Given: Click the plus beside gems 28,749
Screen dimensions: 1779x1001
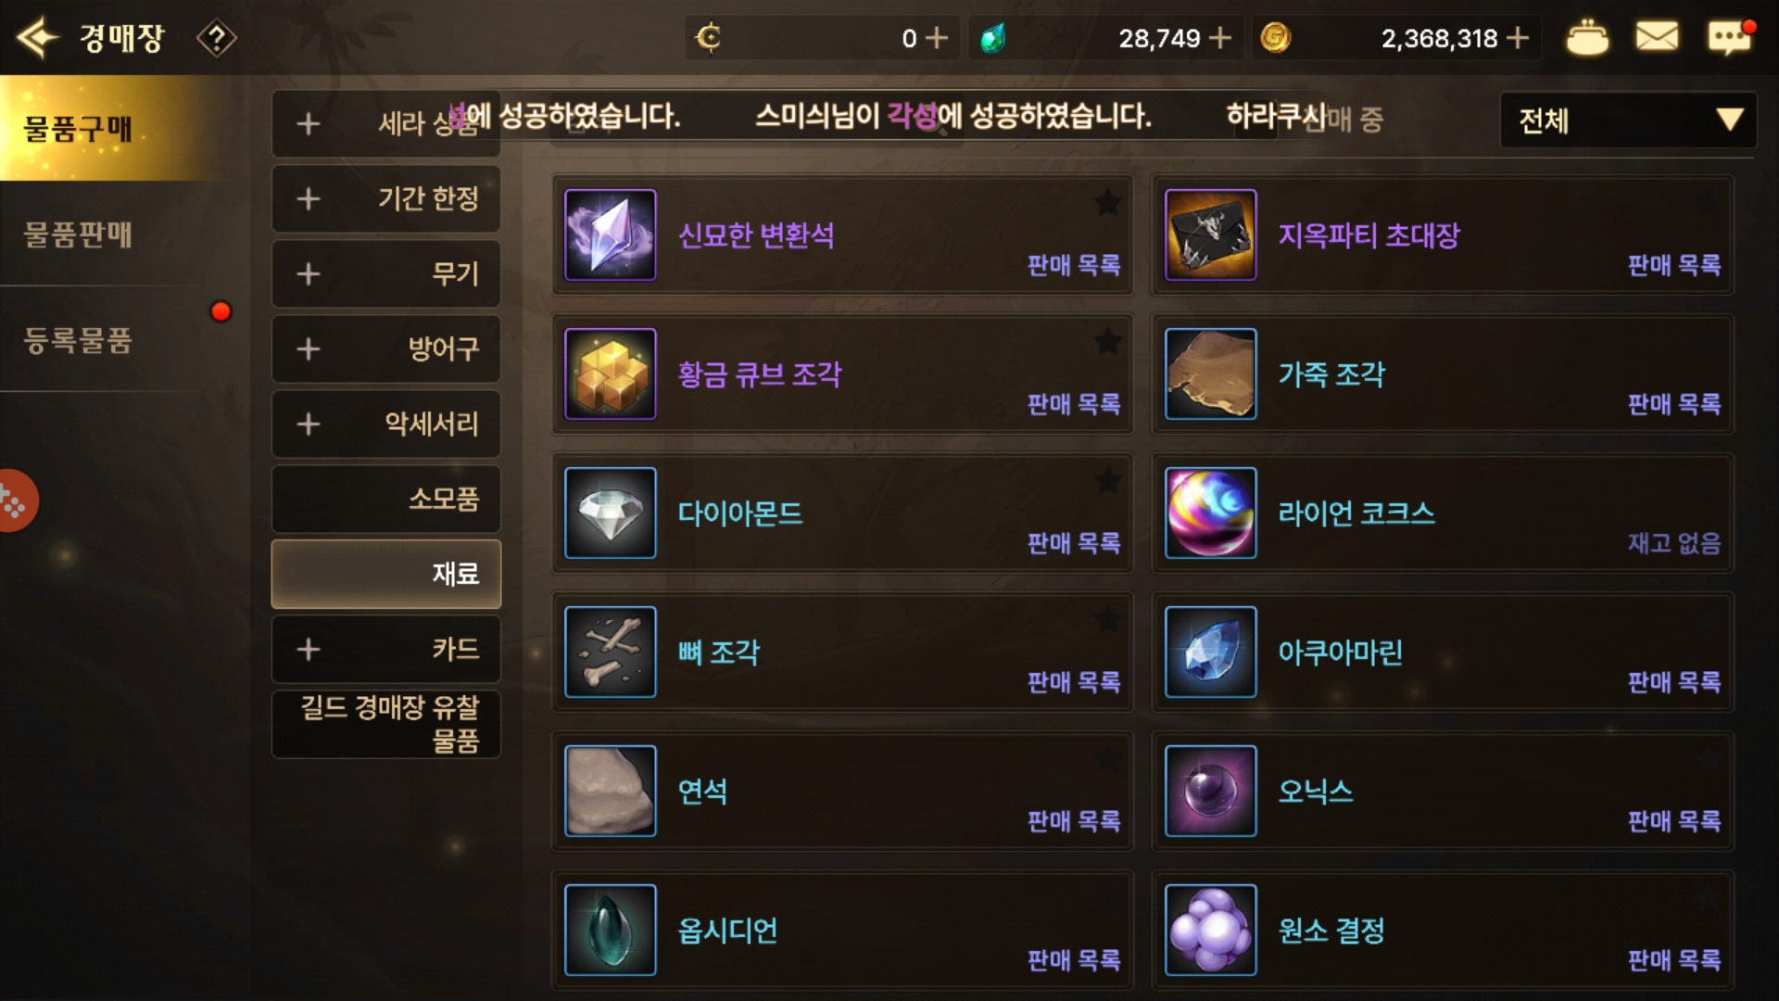Looking at the screenshot, I should click(1220, 38).
